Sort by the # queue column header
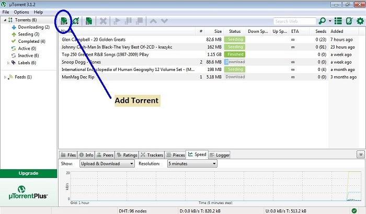Screen dimensions: 366x214 pyautogui.click(x=201, y=31)
